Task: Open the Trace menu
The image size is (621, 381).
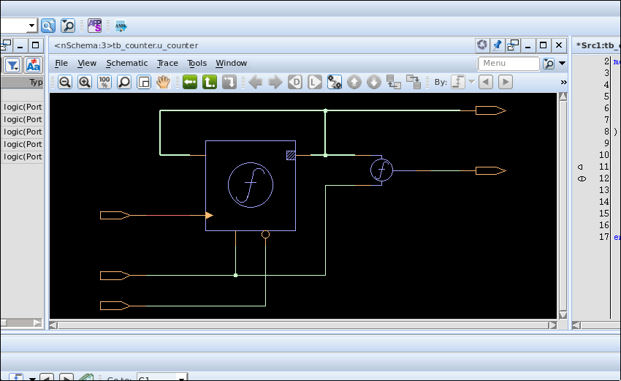Action: [x=167, y=63]
